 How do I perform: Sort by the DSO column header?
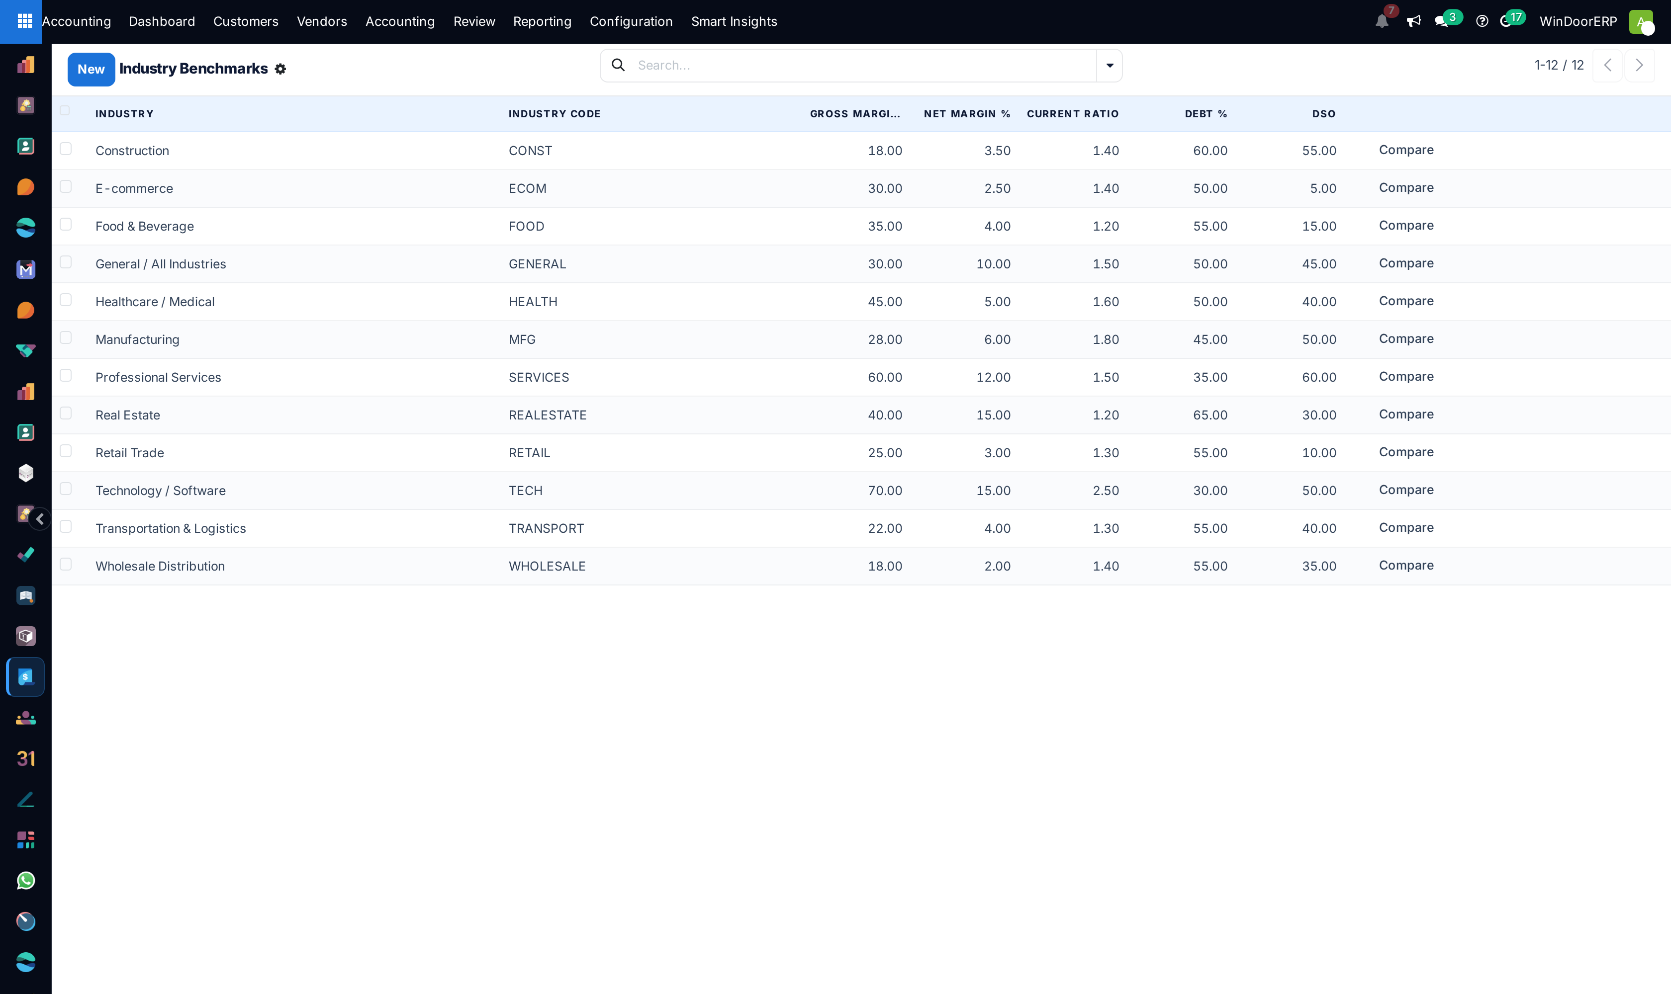point(1324,114)
